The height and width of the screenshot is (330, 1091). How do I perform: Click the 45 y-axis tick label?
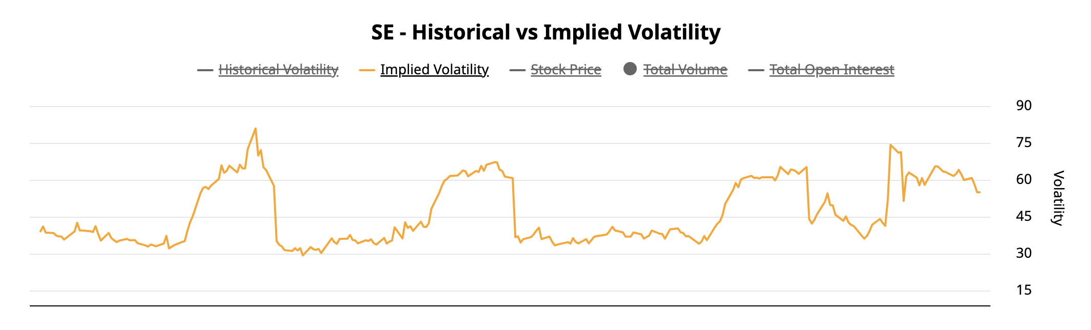coord(1023,216)
